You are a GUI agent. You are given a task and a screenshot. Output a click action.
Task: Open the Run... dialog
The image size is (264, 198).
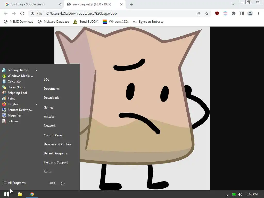pyautogui.click(x=48, y=171)
